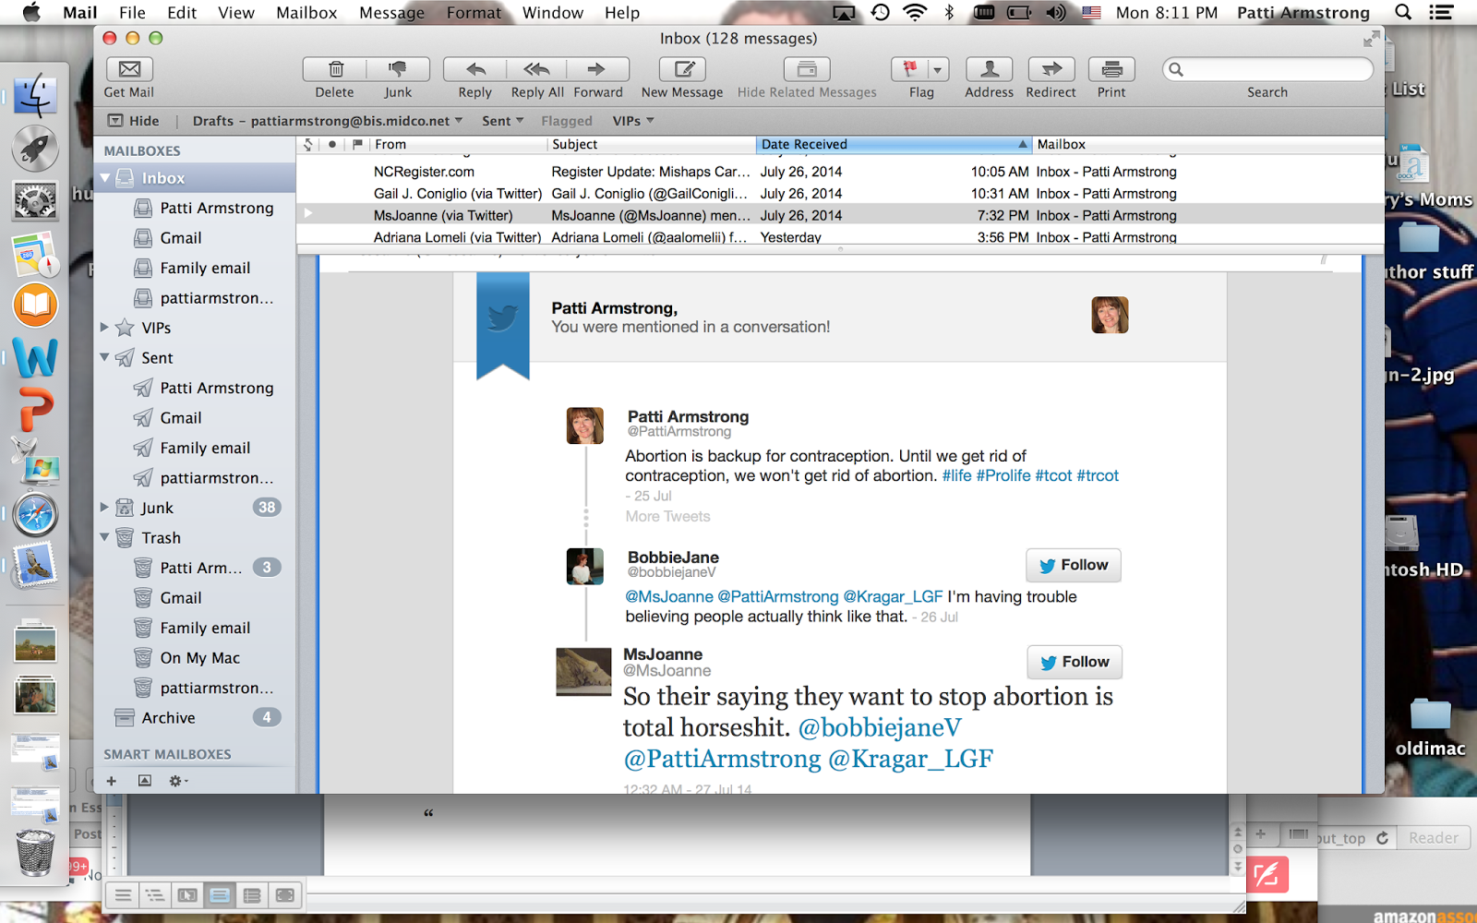
Task: Sort messages by Date Received column
Action: coord(894,145)
